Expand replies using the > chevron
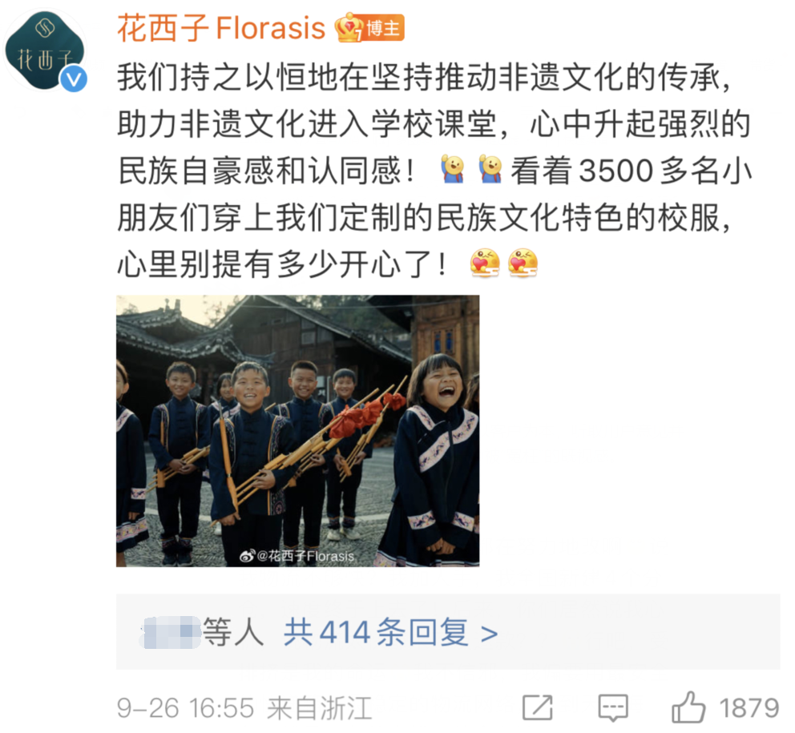 coord(489,634)
